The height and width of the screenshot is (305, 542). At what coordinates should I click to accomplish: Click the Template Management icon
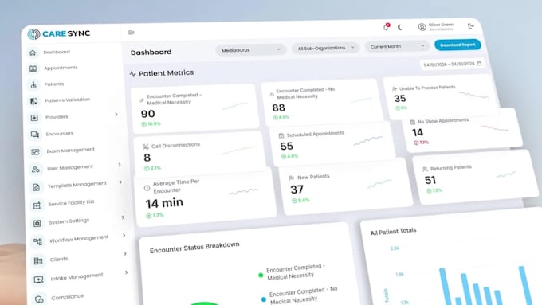[x=37, y=187]
